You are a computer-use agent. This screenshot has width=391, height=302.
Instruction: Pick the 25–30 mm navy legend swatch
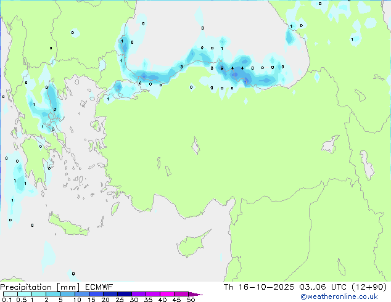point(124,294)
